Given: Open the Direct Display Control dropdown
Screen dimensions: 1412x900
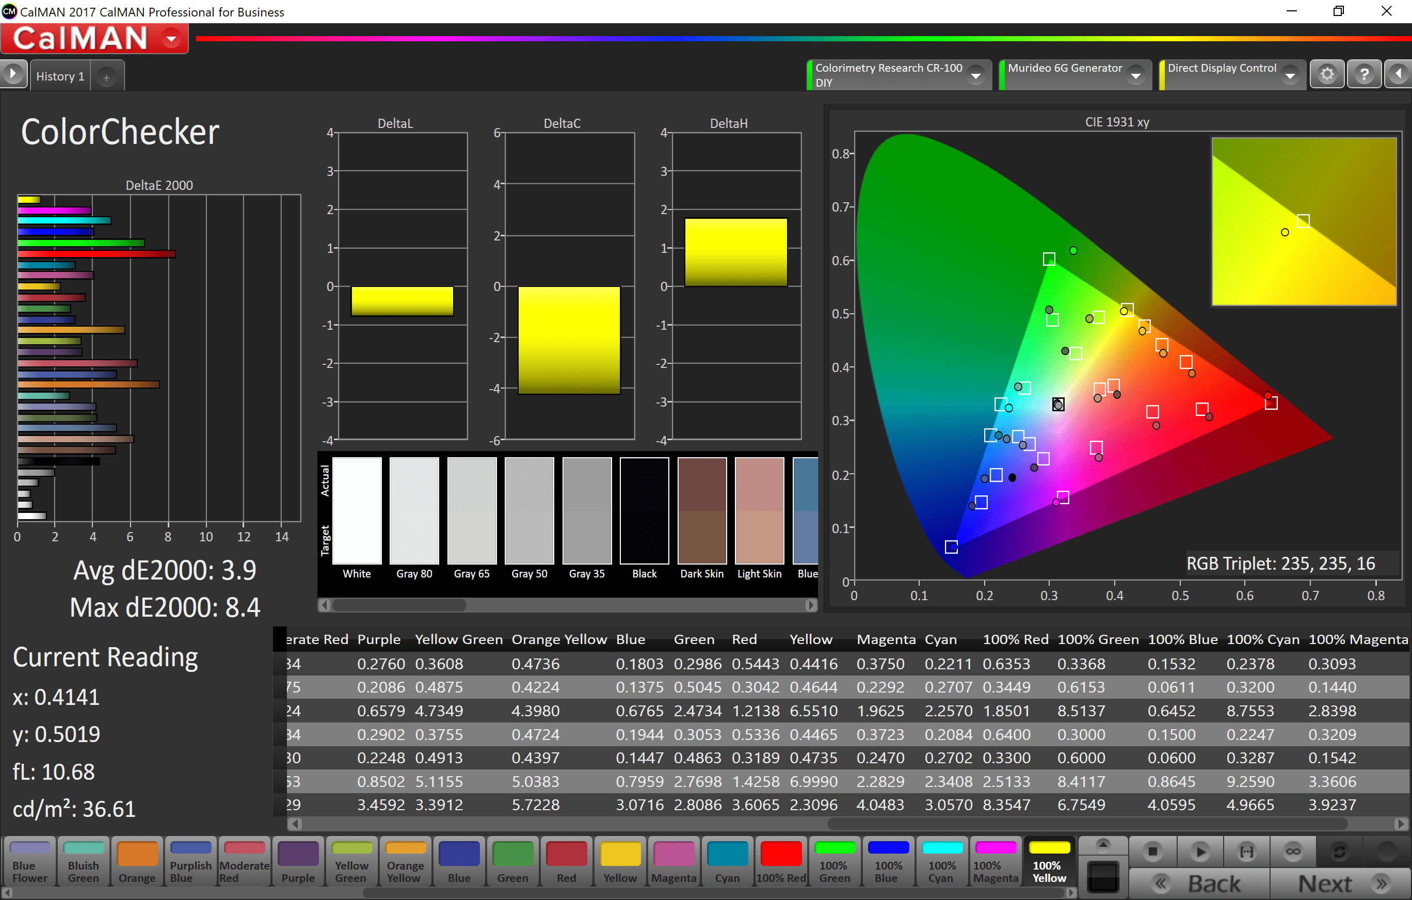Looking at the screenshot, I should coord(1290,75).
